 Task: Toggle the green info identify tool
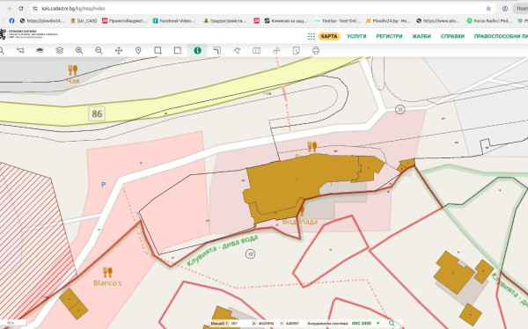(x=197, y=50)
